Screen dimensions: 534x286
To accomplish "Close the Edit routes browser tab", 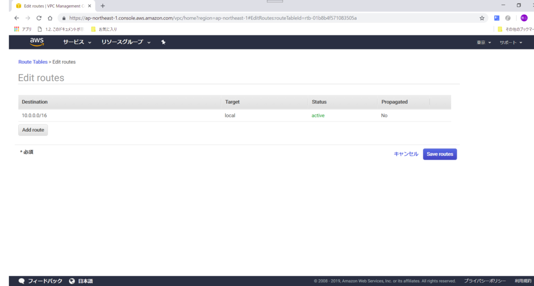I will click(x=90, y=6).
